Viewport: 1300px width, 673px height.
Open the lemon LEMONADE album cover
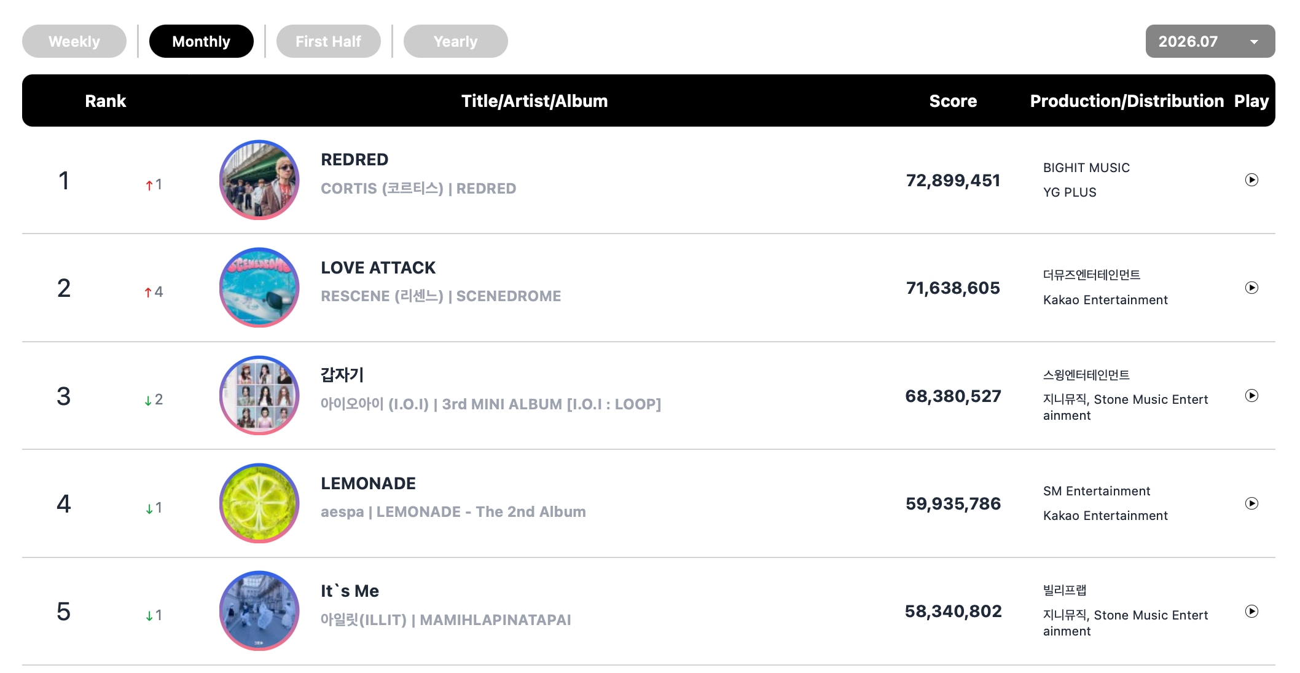pos(259,503)
